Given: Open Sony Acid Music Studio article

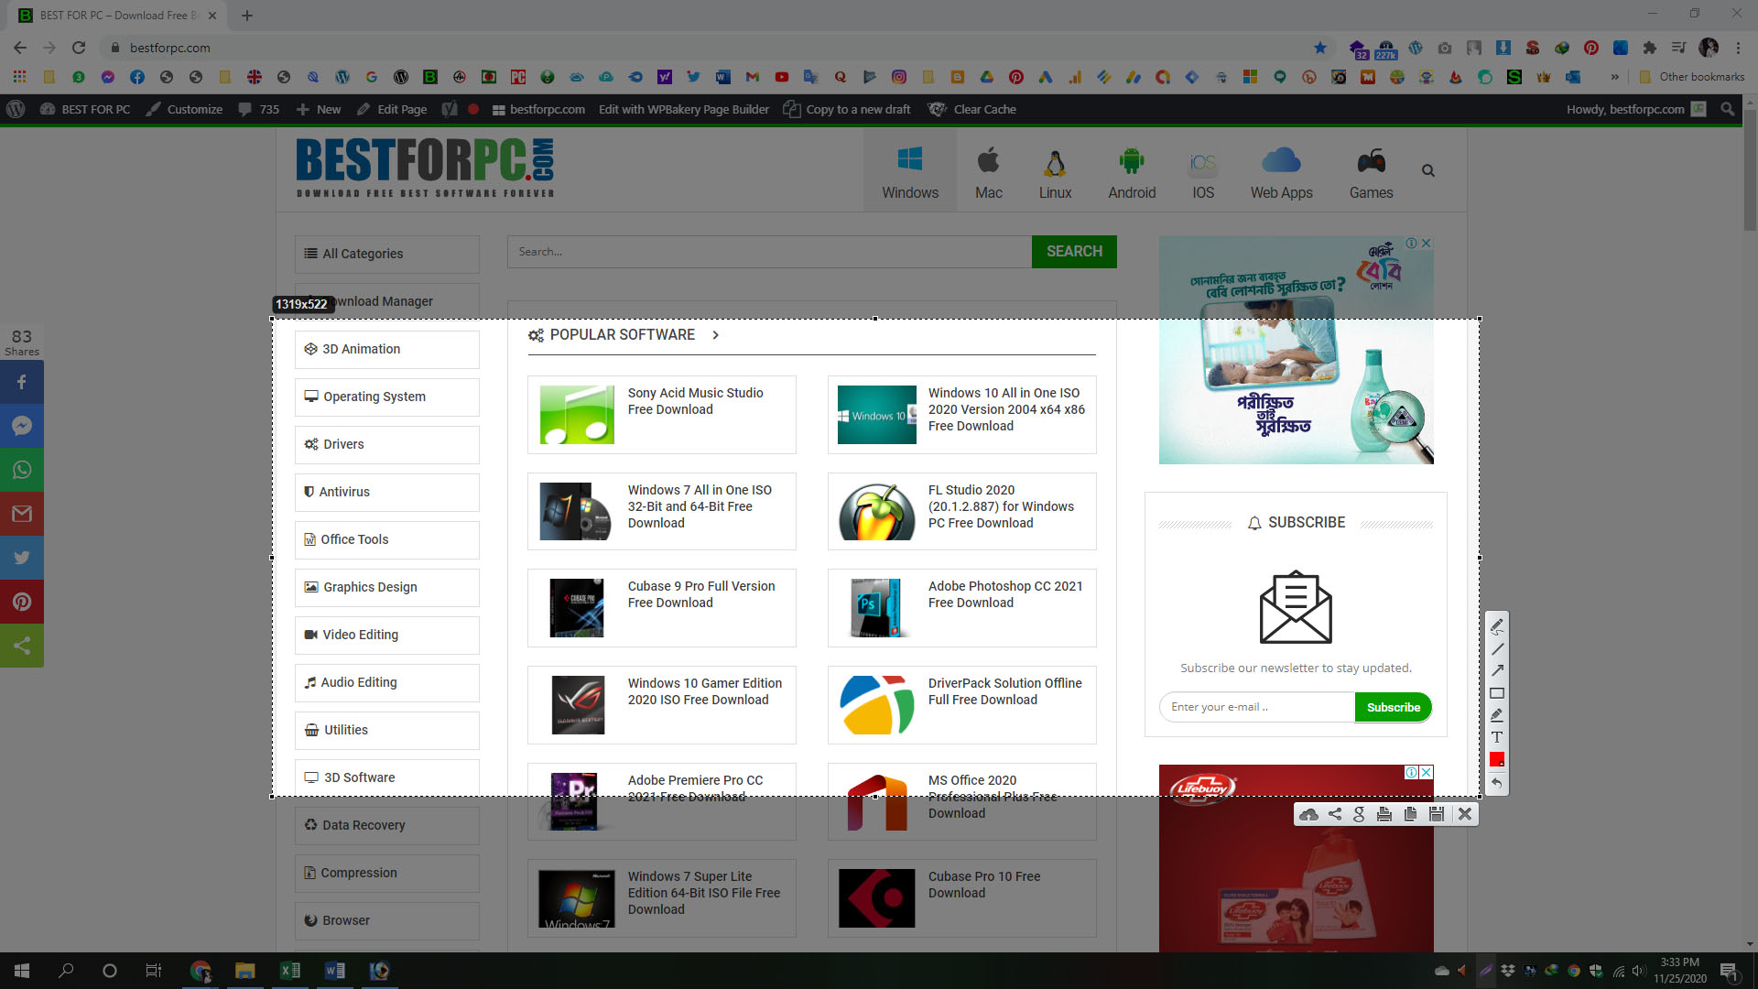Looking at the screenshot, I should point(695,401).
